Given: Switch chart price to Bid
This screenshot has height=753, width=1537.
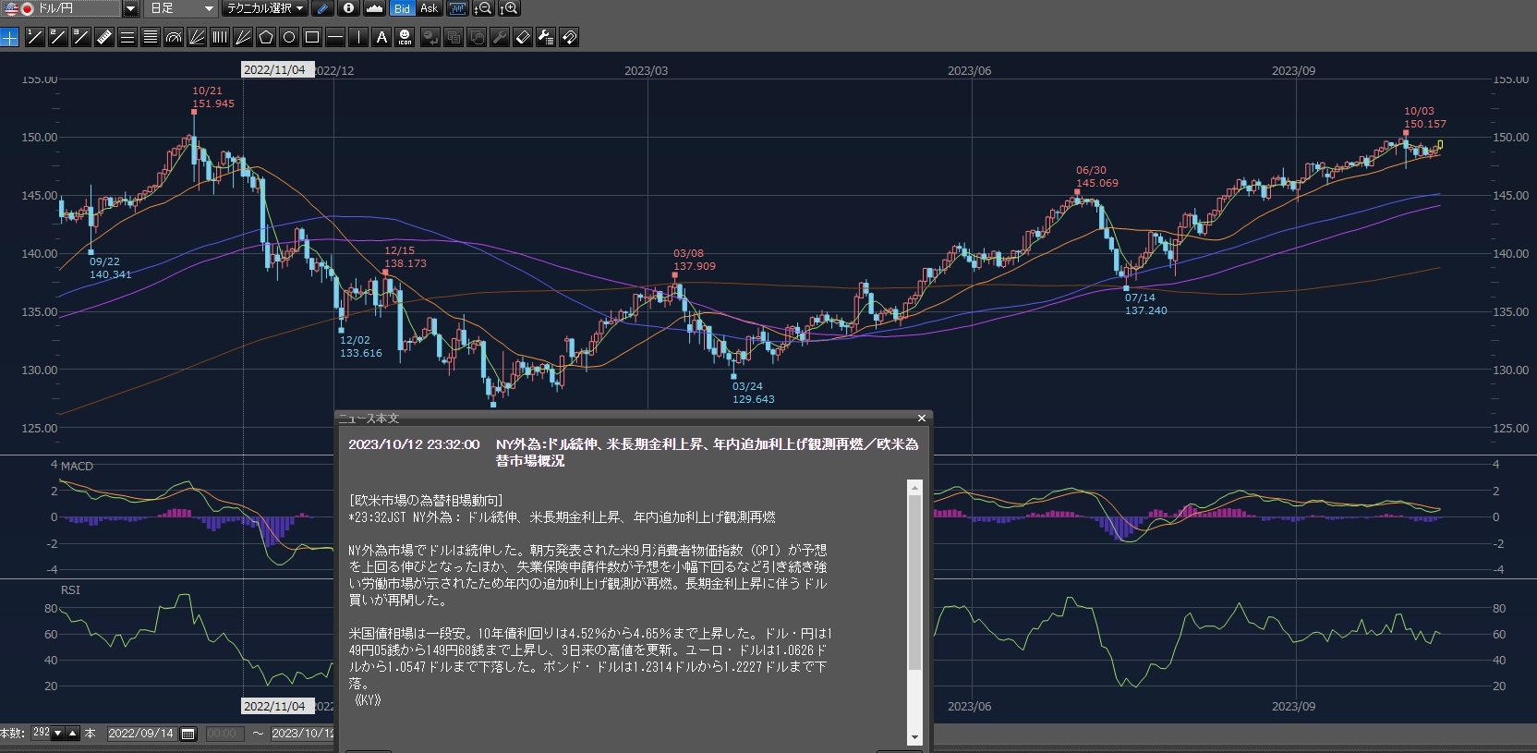Looking at the screenshot, I should (x=402, y=8).
